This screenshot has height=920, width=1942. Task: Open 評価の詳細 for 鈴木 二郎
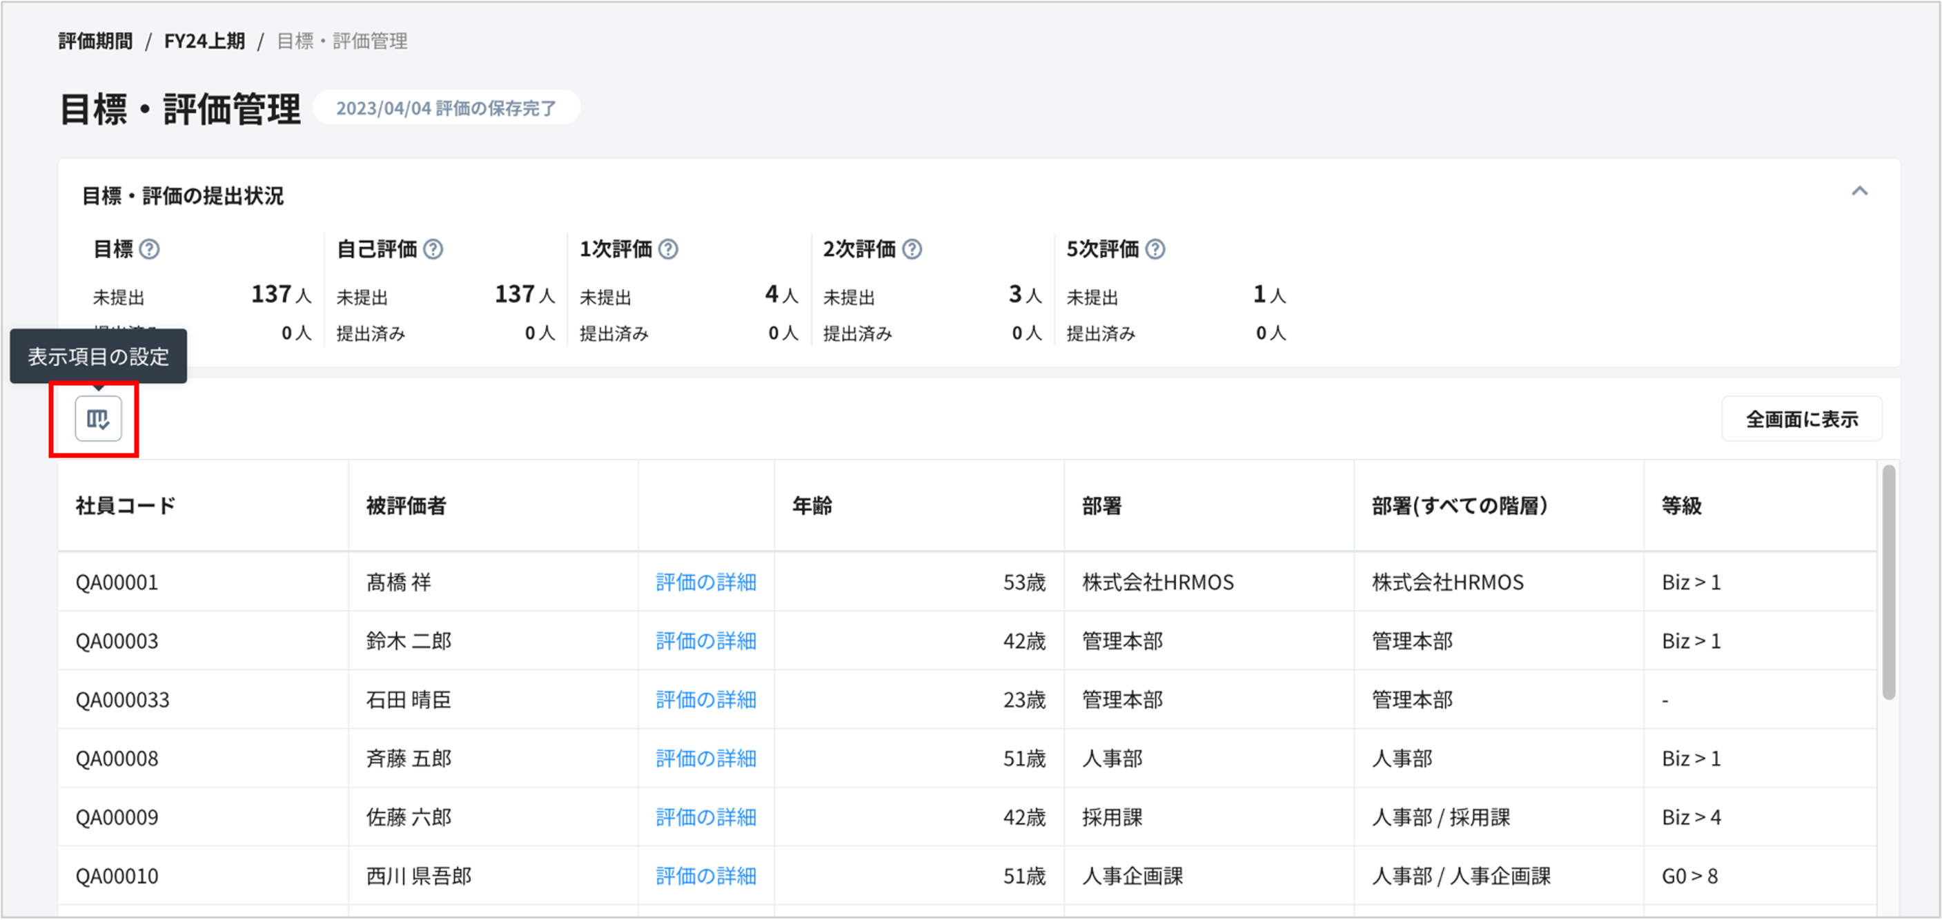(705, 641)
